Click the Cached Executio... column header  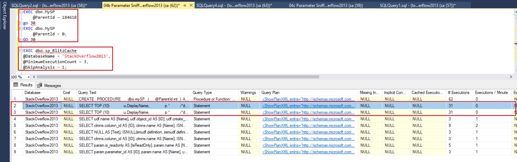click(428, 93)
